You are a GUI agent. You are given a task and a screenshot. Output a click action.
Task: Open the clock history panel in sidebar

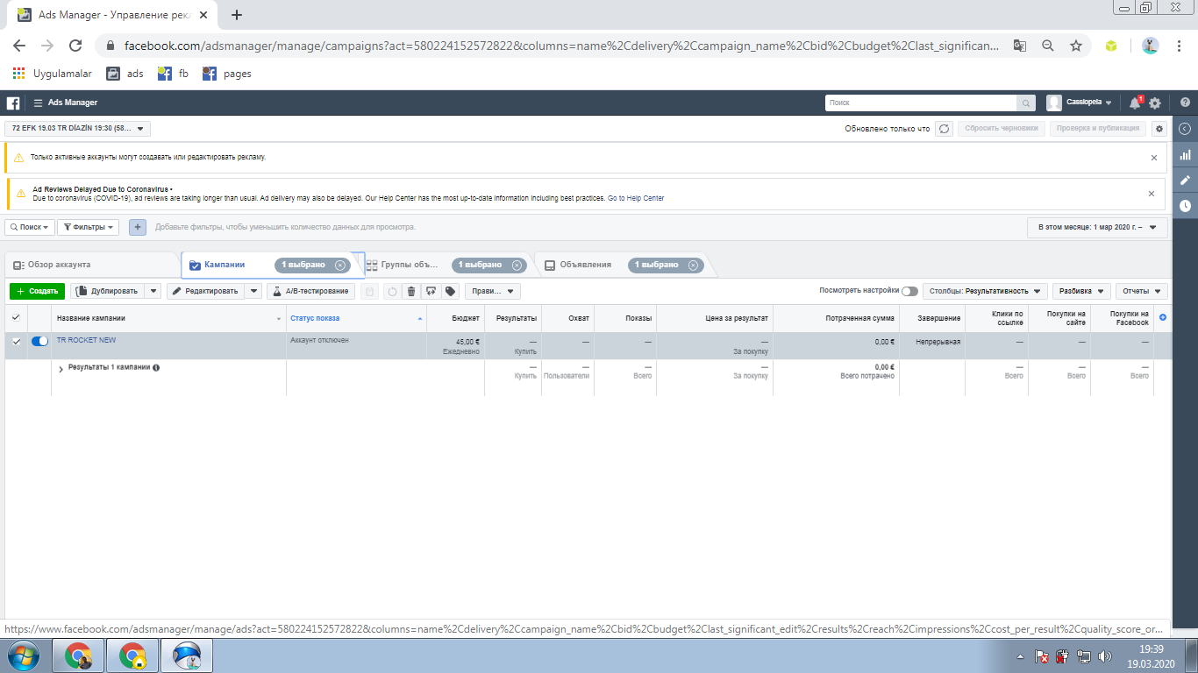point(1185,206)
